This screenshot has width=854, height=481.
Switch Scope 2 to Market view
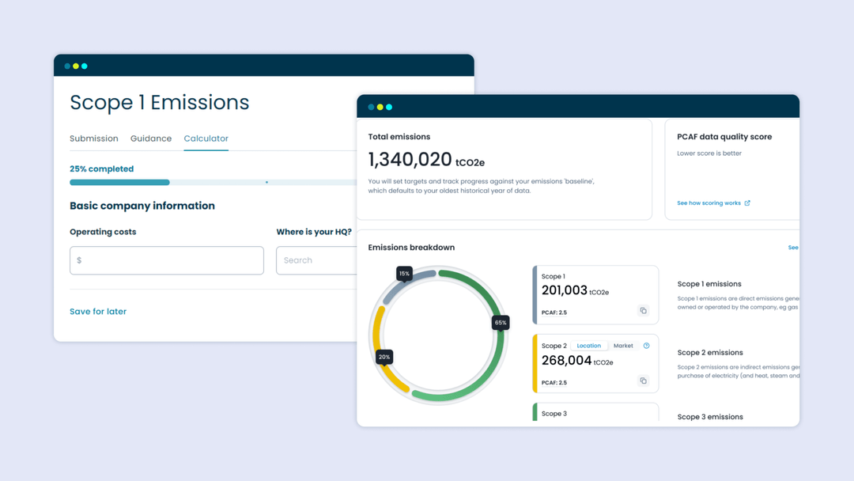coord(623,345)
